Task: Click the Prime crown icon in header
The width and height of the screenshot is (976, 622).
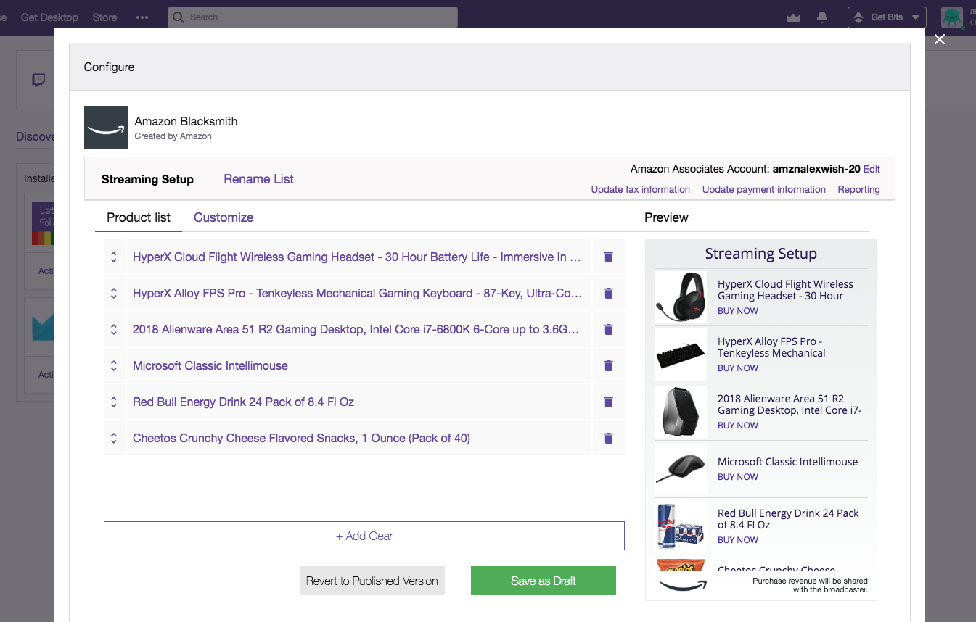Action: [793, 17]
